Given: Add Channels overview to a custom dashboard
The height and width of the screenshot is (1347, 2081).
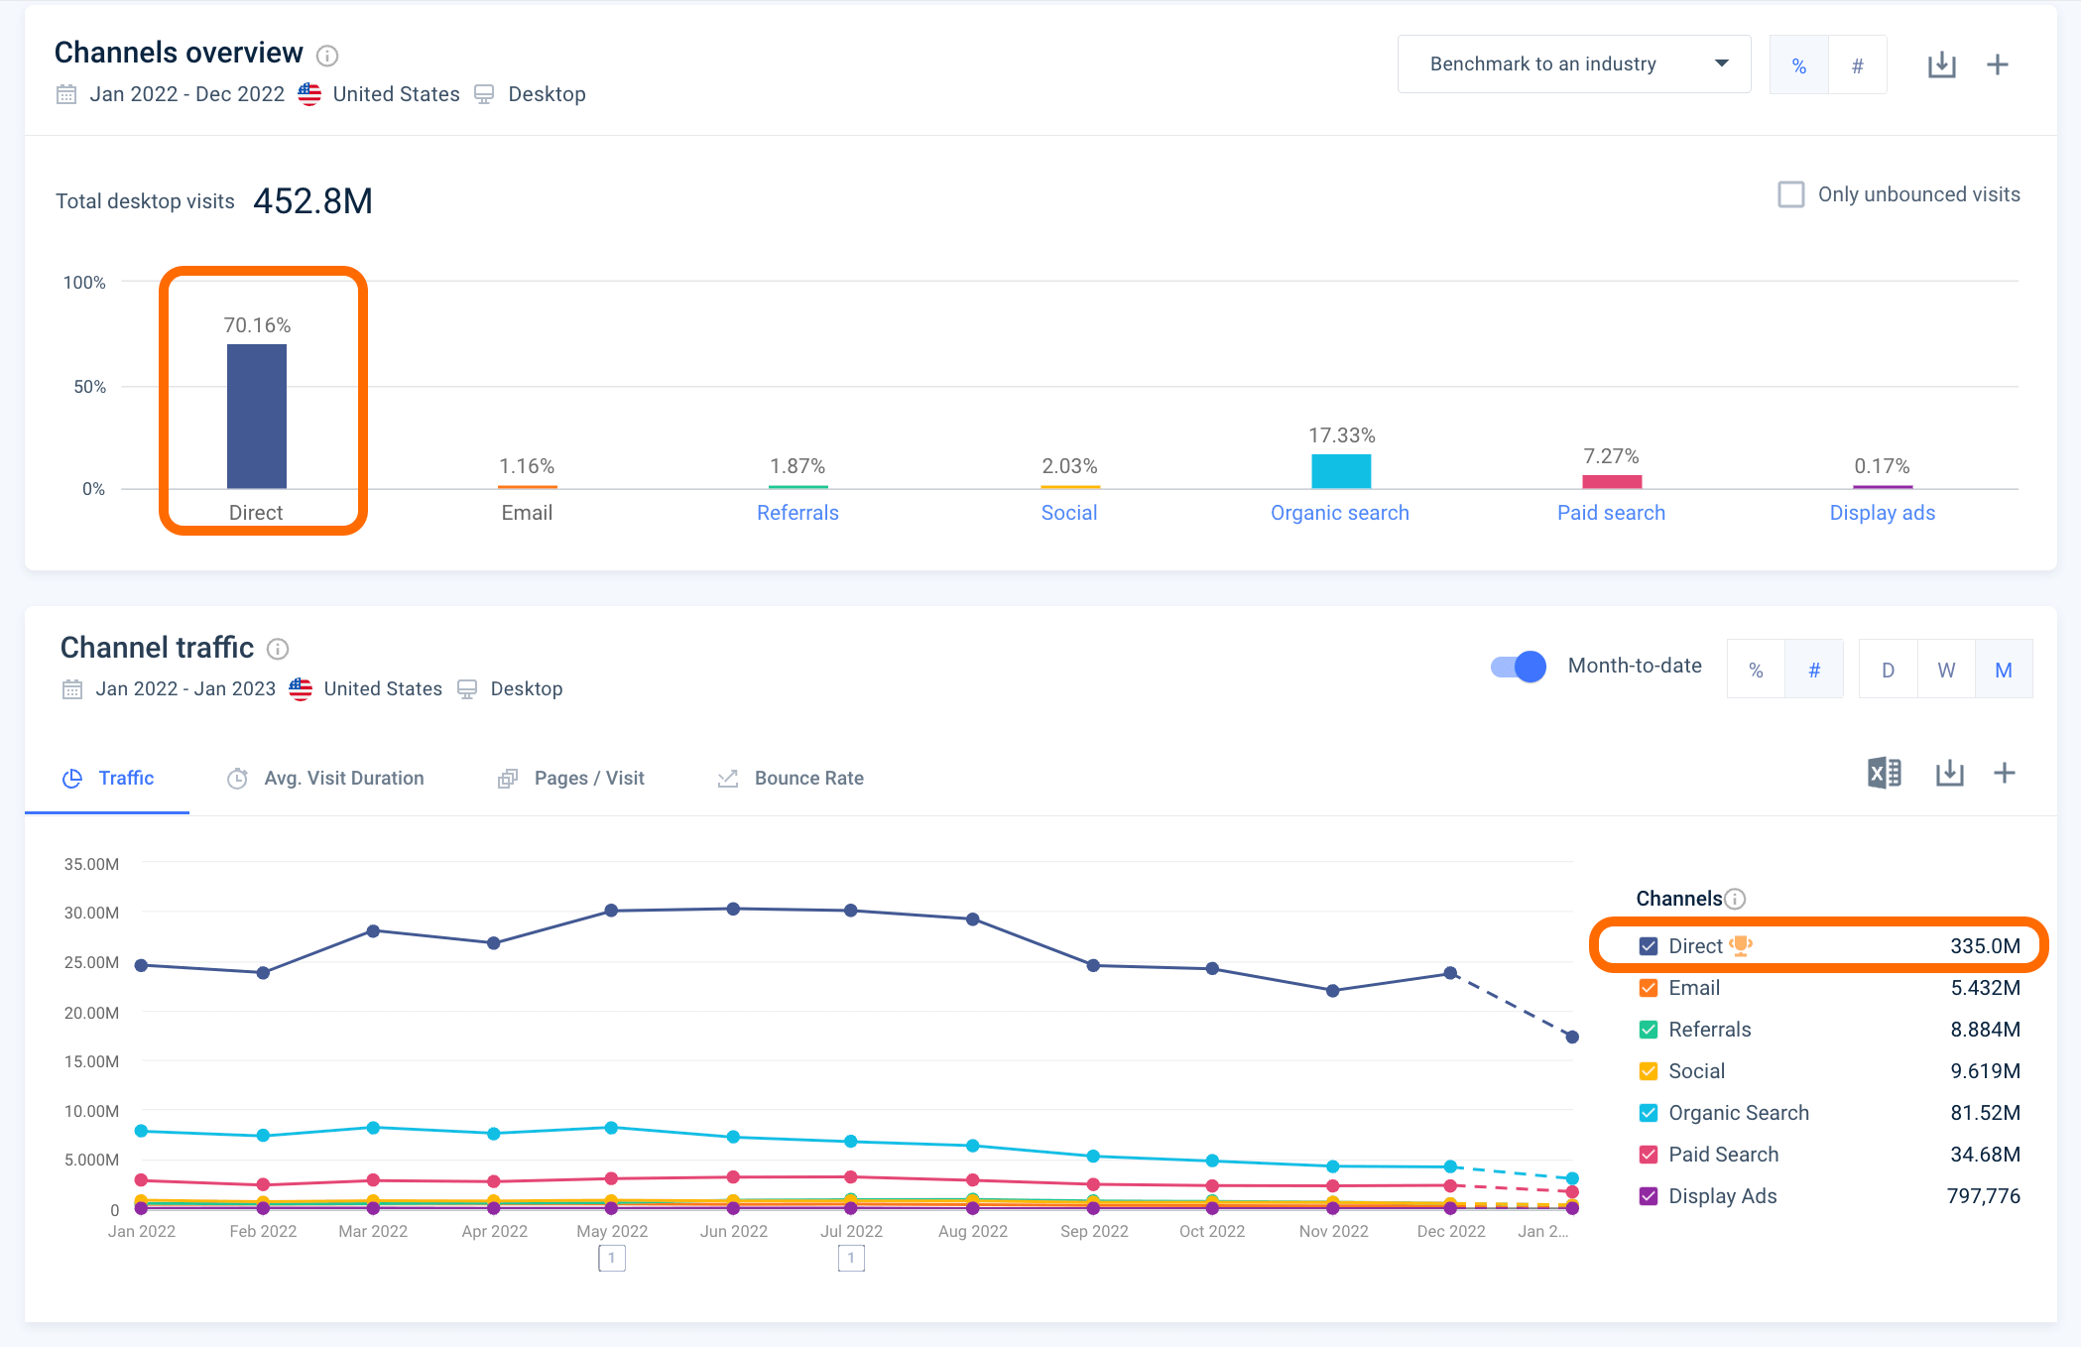Looking at the screenshot, I should pos(1998,63).
